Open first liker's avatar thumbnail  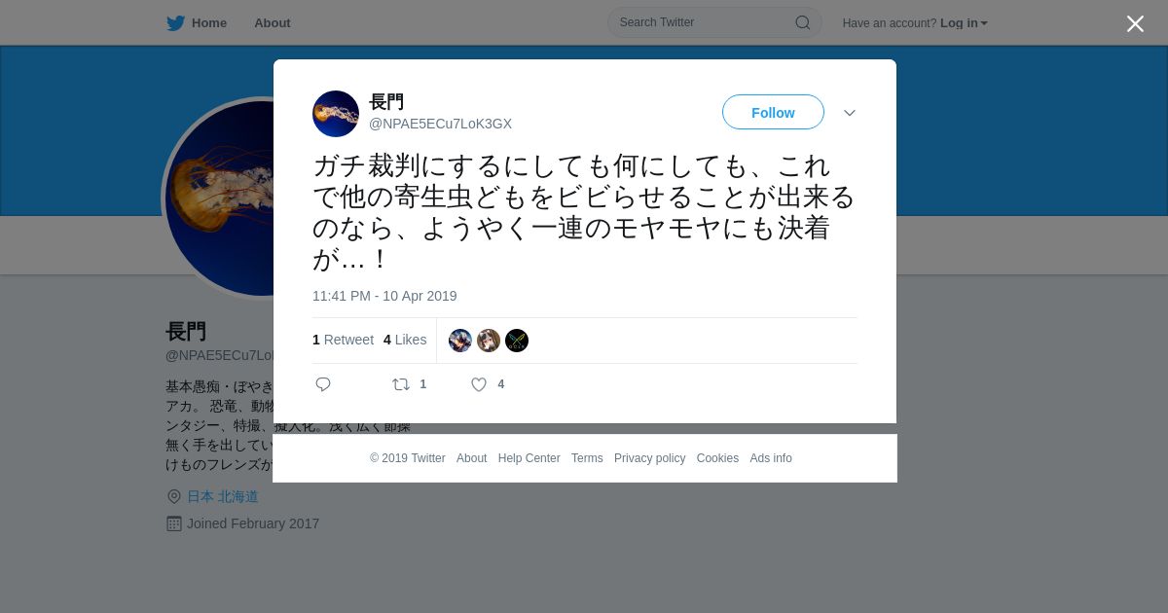460,341
